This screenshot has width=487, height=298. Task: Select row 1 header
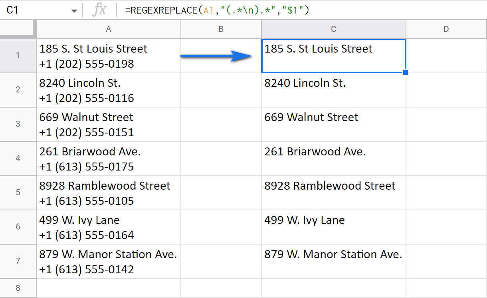pyautogui.click(x=18, y=55)
